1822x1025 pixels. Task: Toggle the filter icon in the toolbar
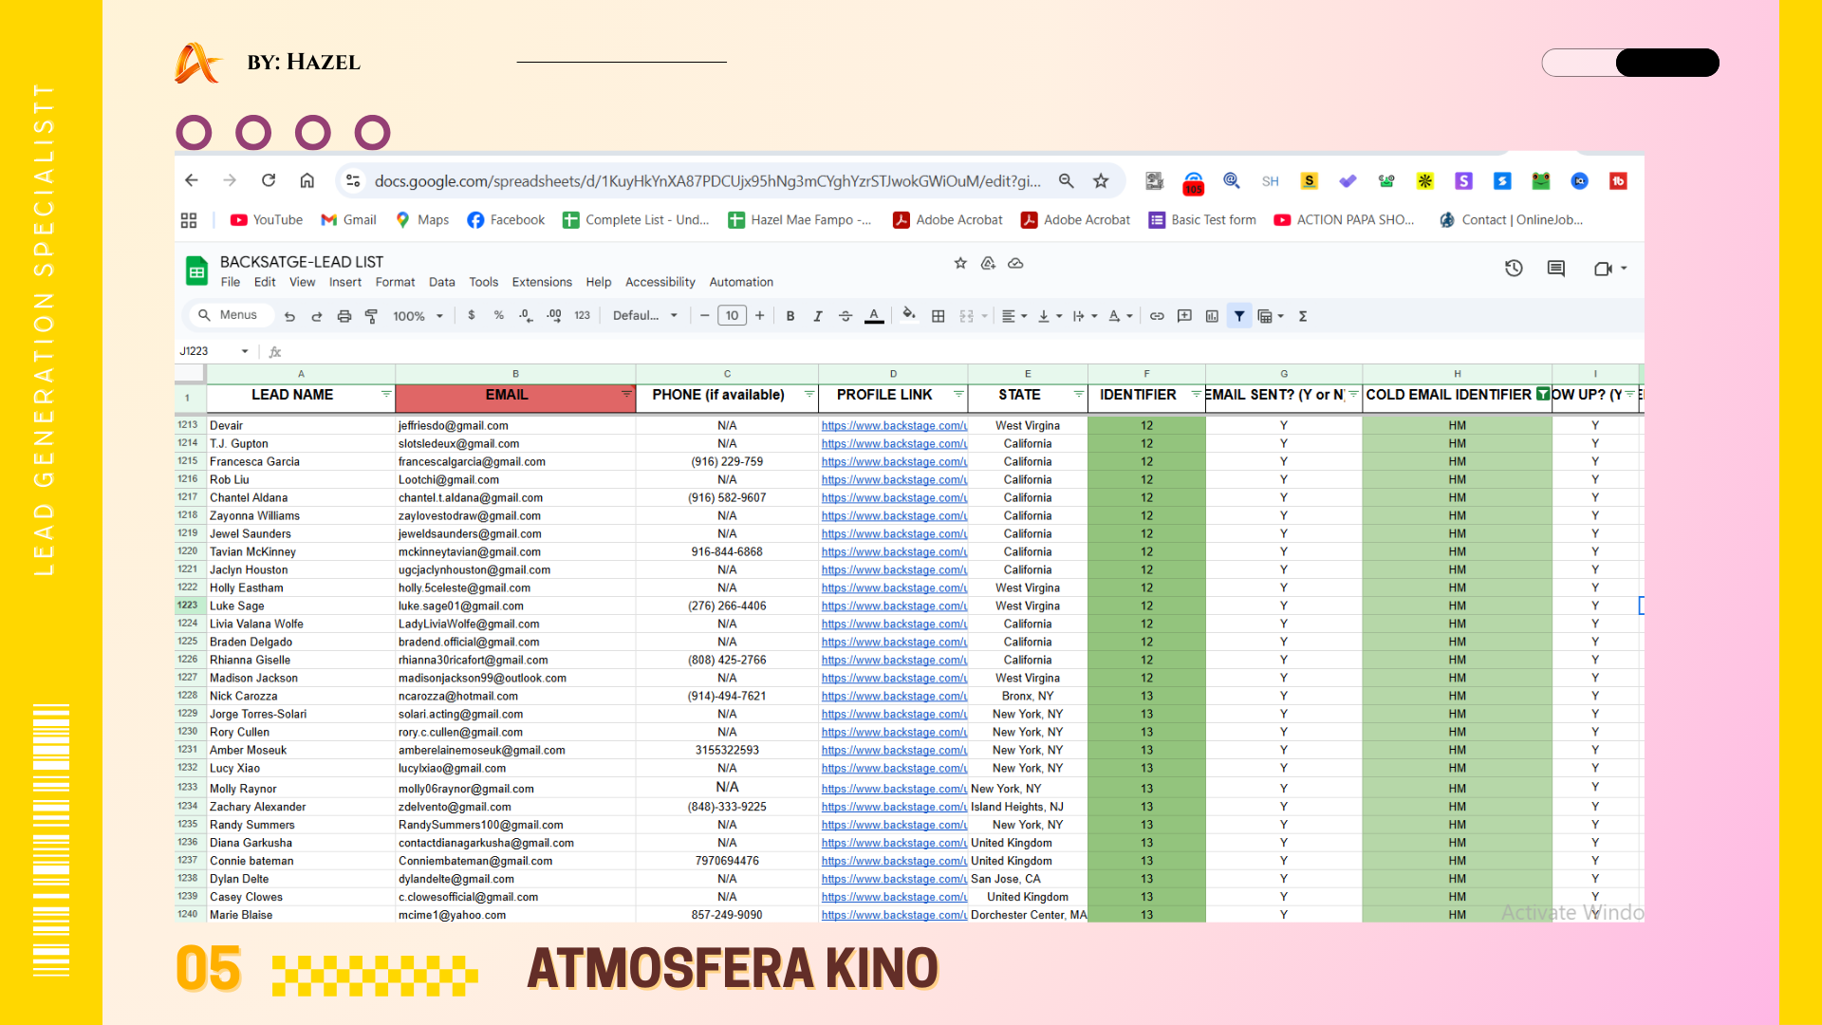[x=1239, y=315]
